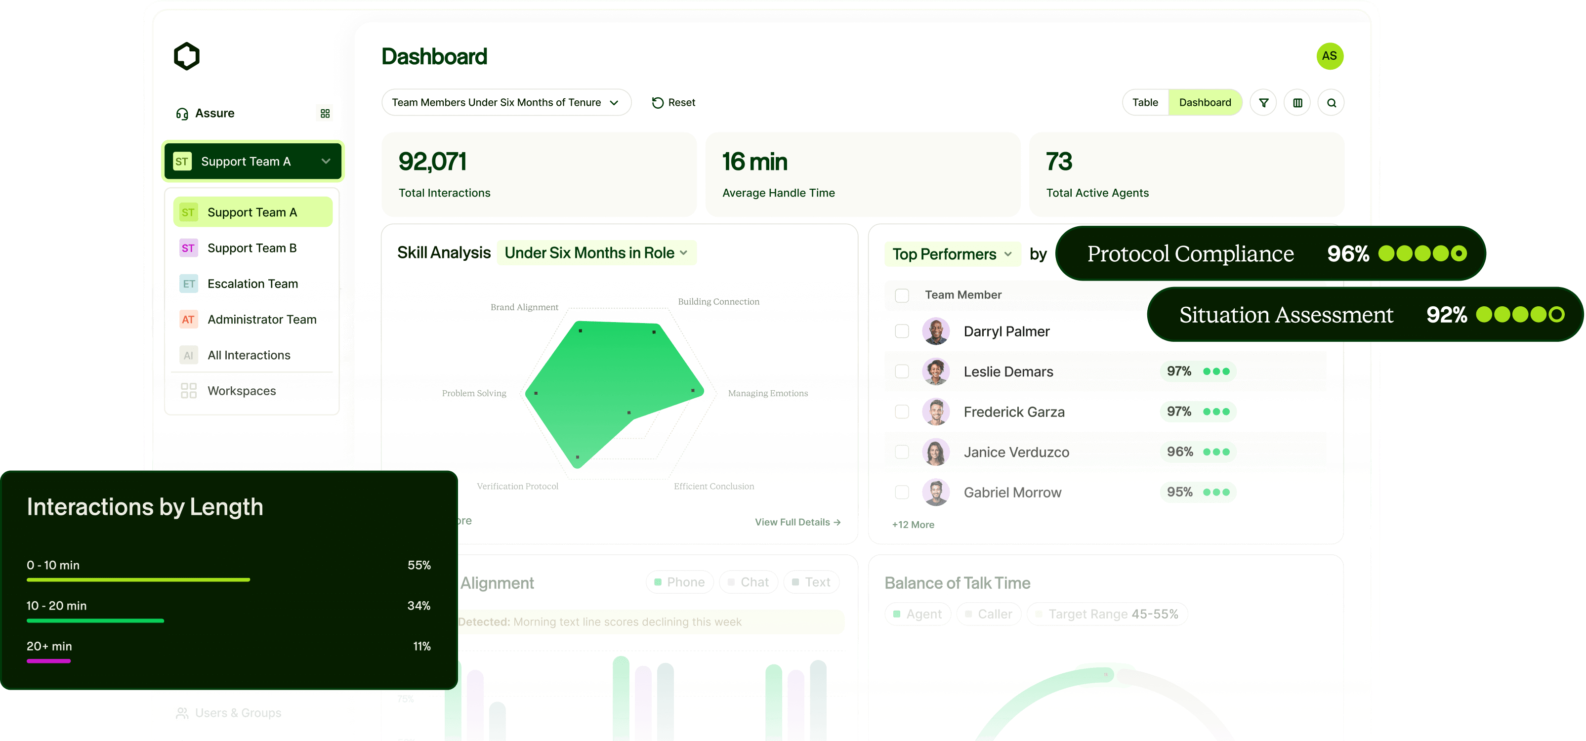
Task: Open the filter funnel icon
Action: pos(1263,103)
